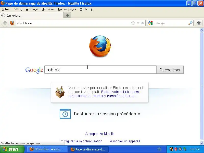Screen dimensions: 204x153
Task: Click the toolbar Google search field
Action: [x=172, y=23]
